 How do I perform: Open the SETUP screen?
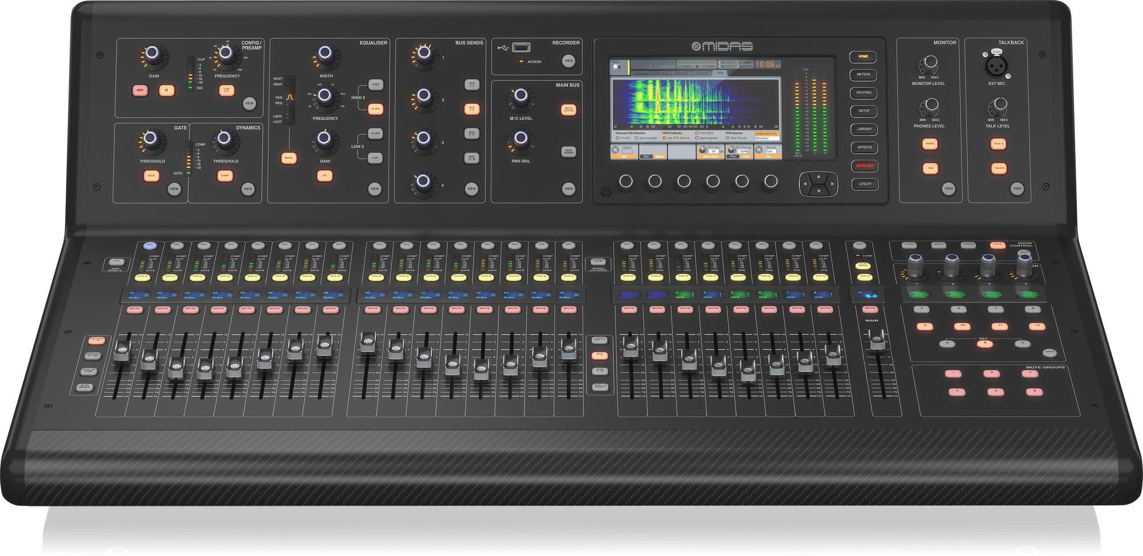point(864,110)
